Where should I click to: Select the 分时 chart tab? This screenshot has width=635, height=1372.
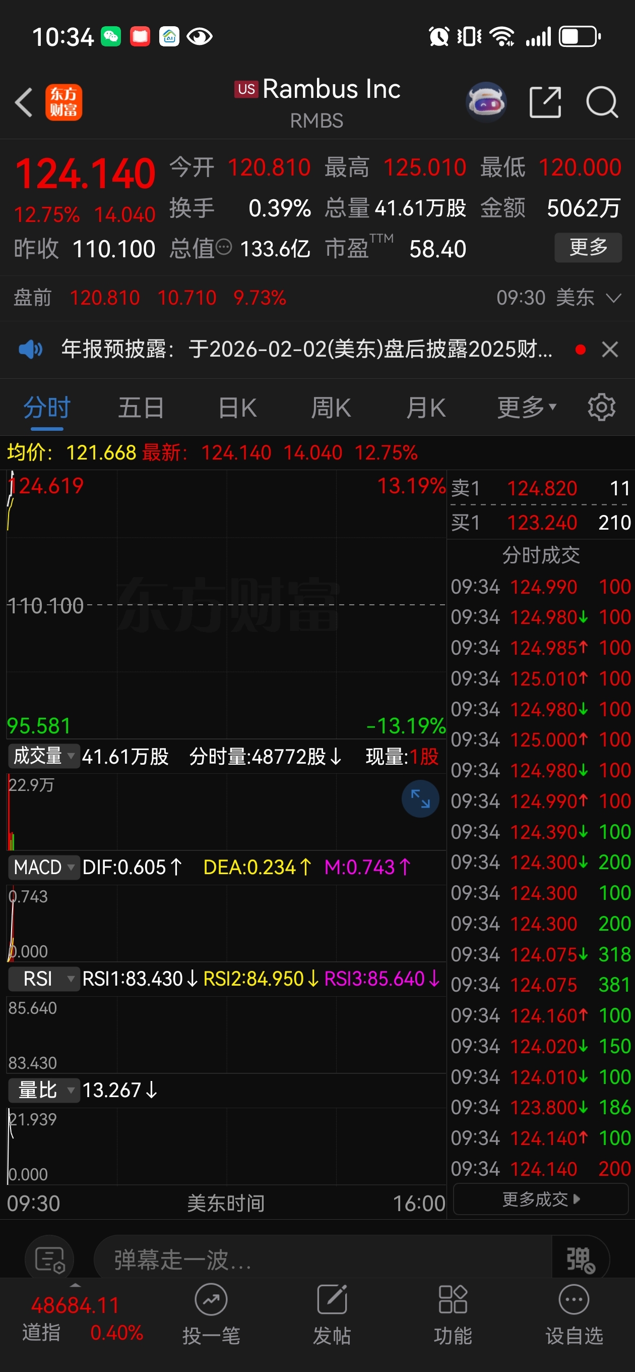click(47, 409)
